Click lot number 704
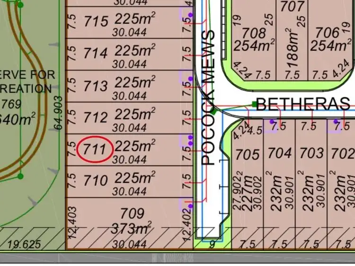Viewport: 355px width, 266px height. 279,153
